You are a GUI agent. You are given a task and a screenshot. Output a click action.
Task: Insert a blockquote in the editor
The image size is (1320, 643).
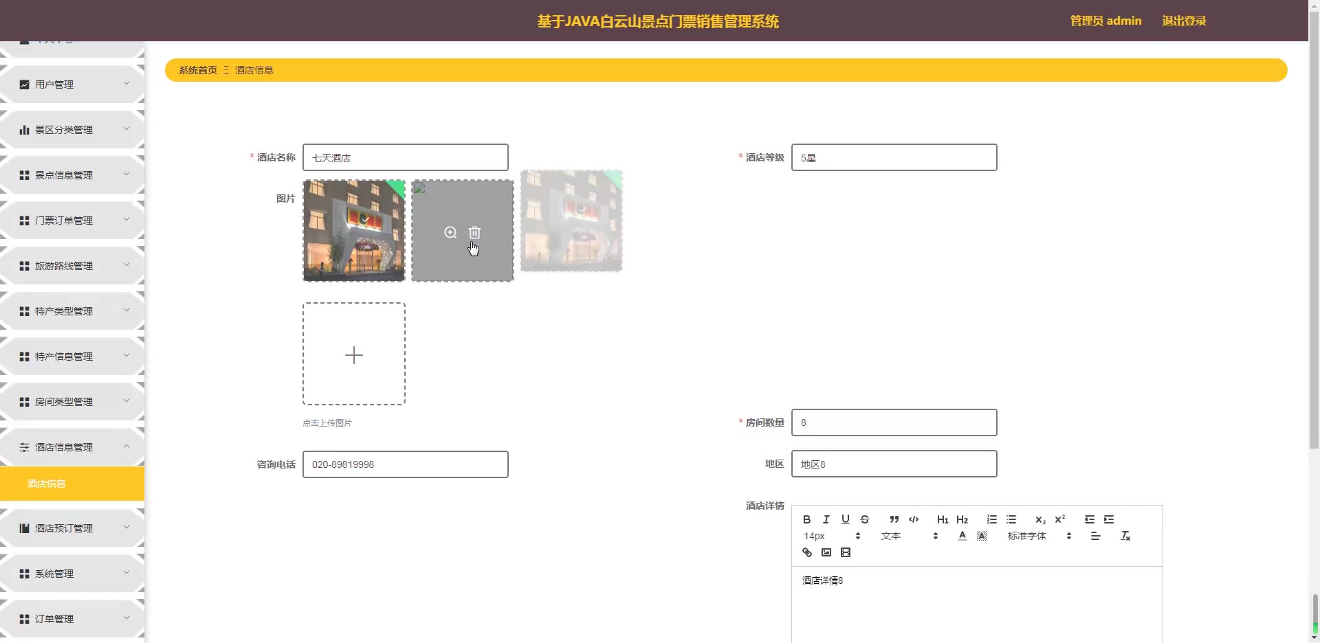tap(894, 519)
